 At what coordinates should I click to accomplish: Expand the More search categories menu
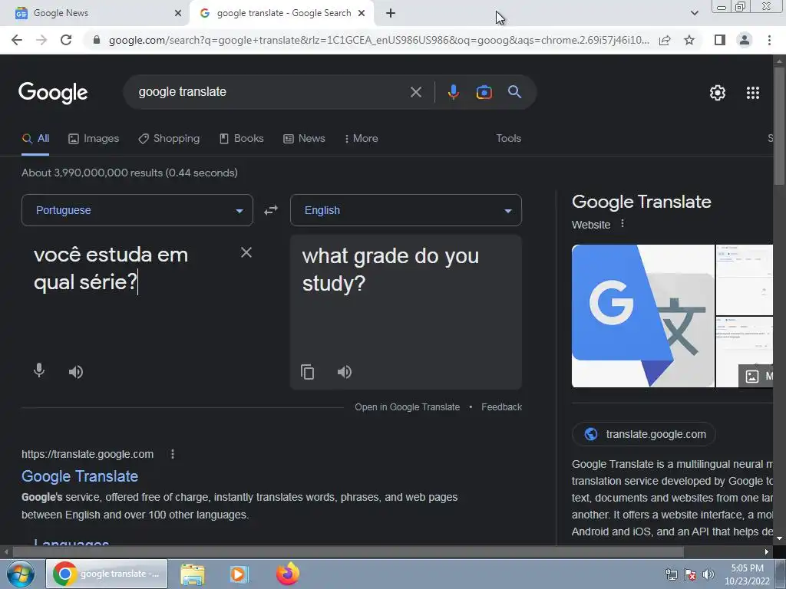(361, 138)
